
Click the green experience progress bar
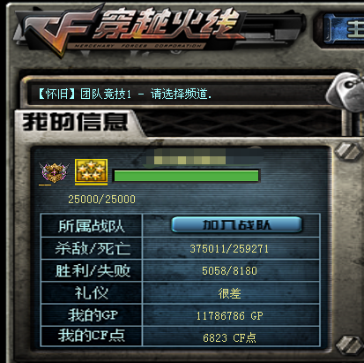click(x=186, y=176)
